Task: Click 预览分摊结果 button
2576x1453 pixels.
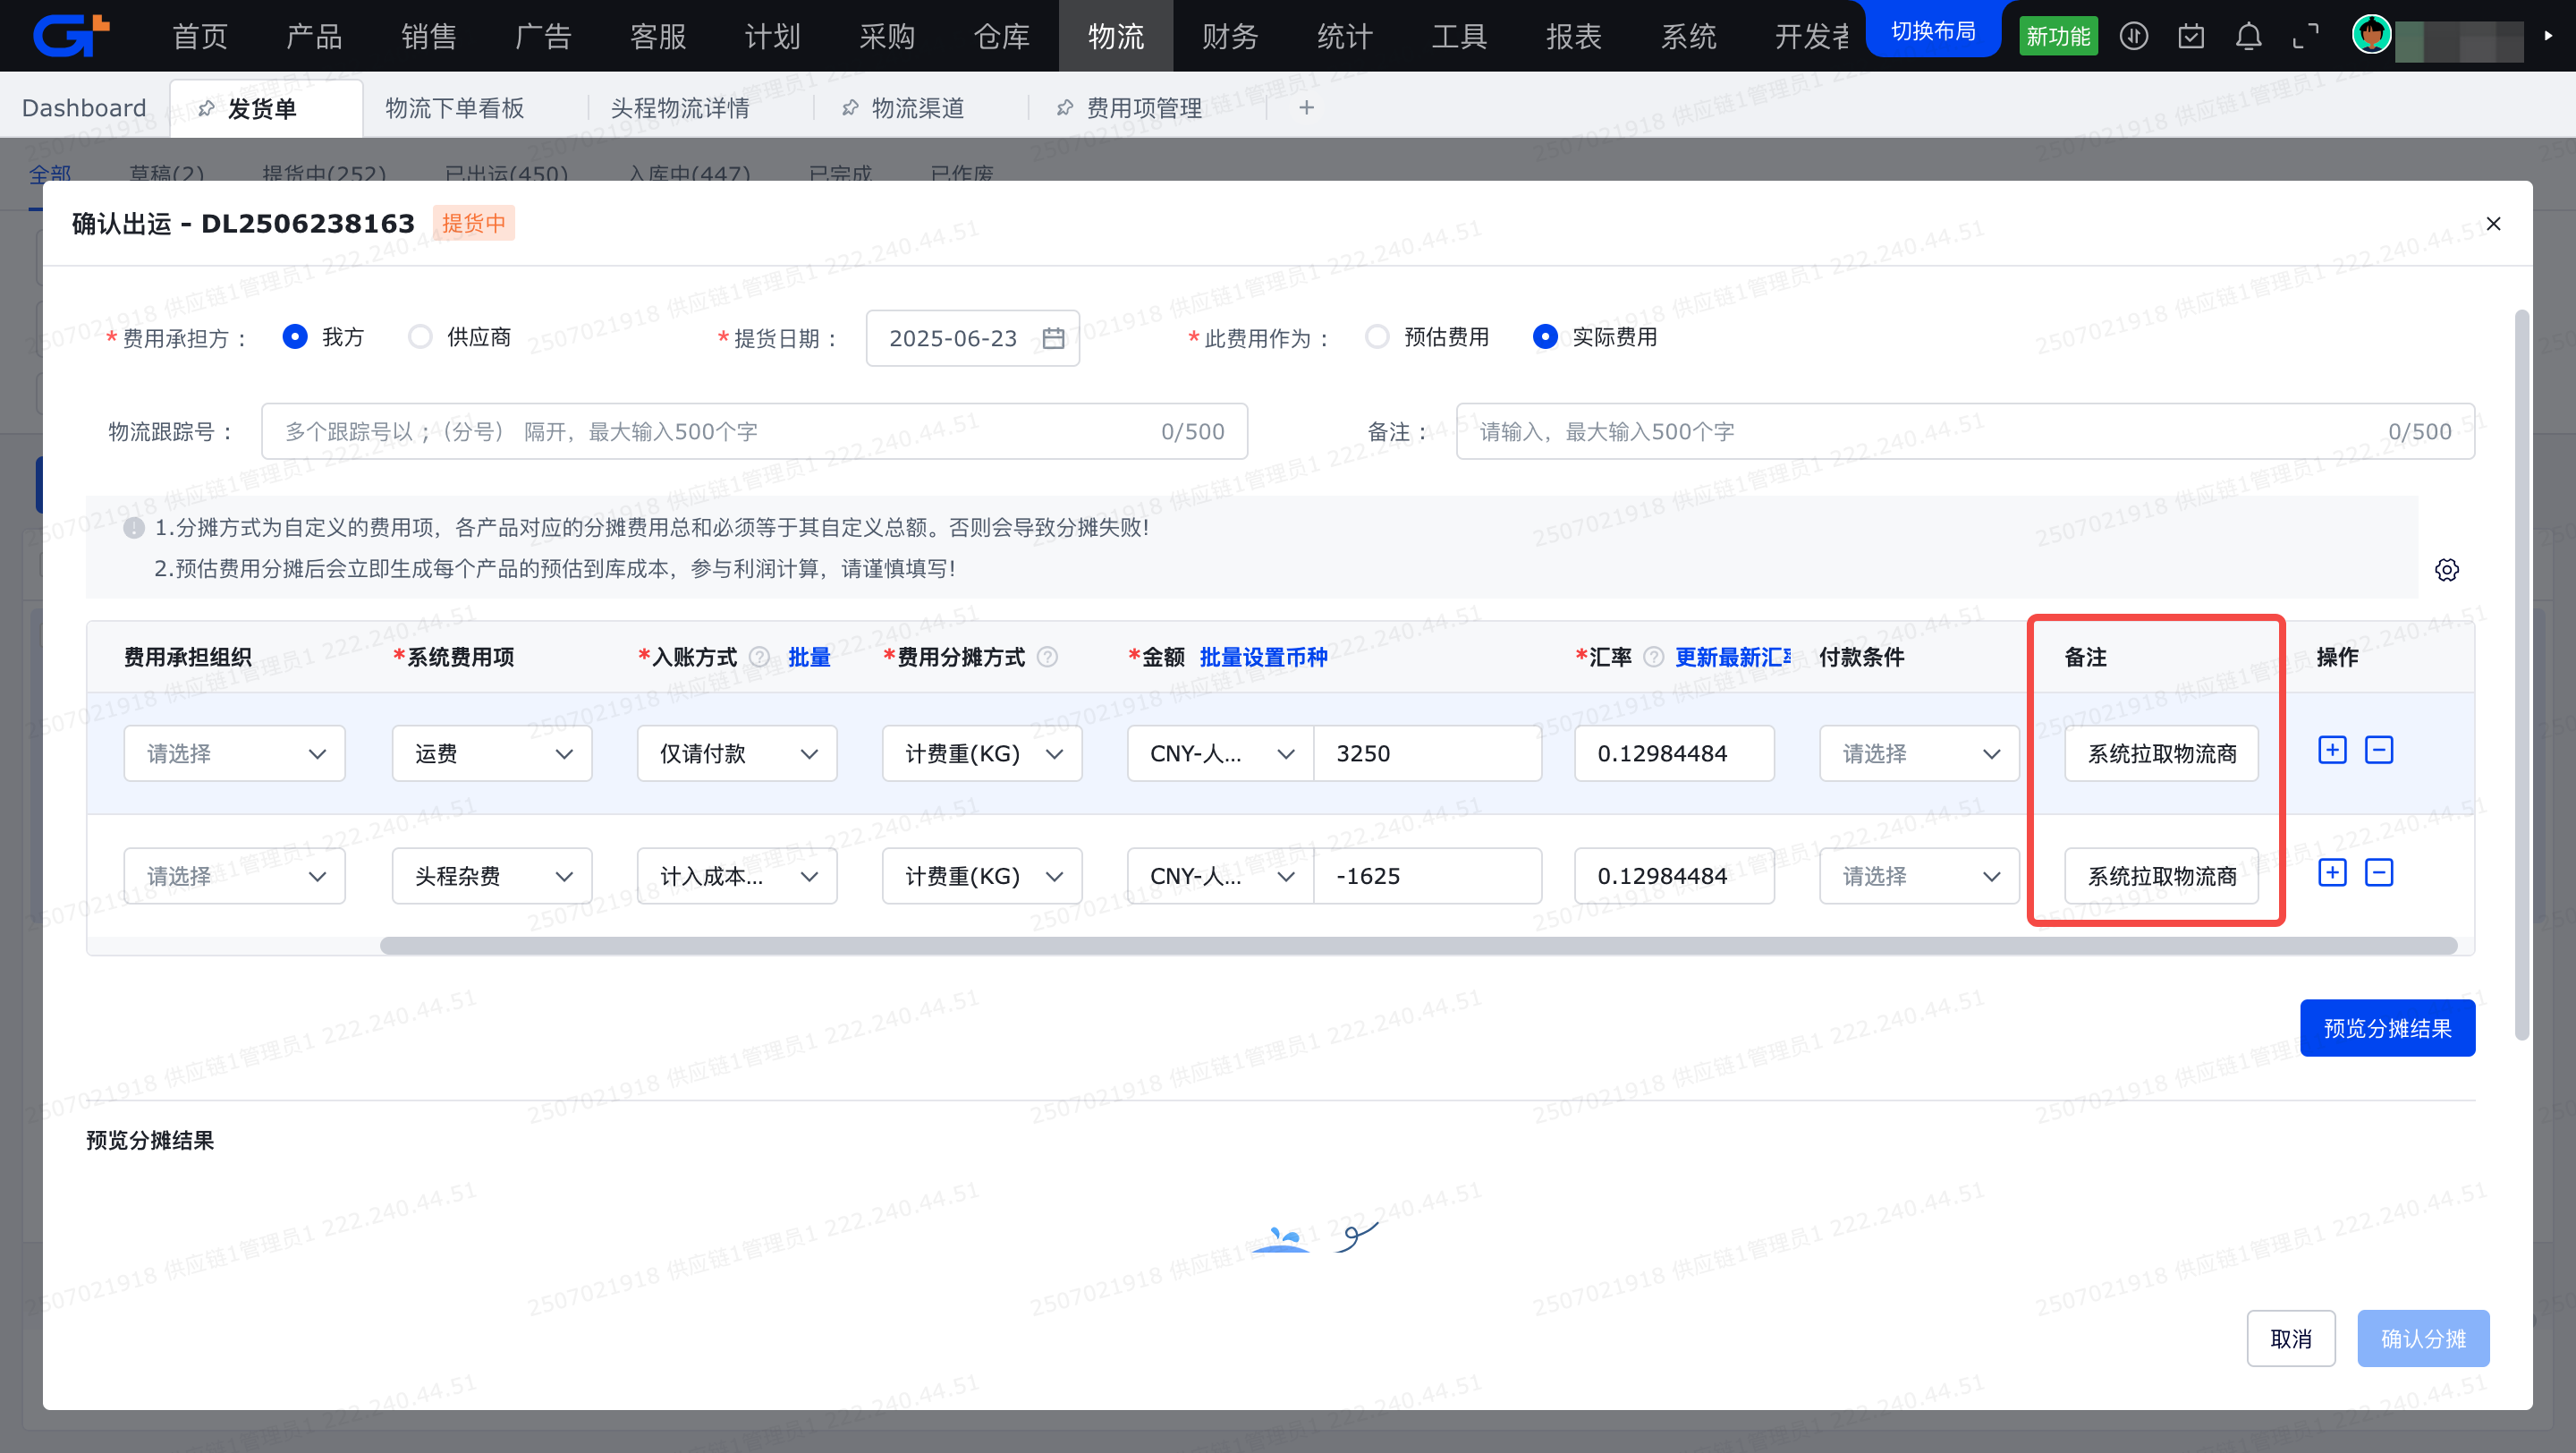Action: pos(2387,1028)
